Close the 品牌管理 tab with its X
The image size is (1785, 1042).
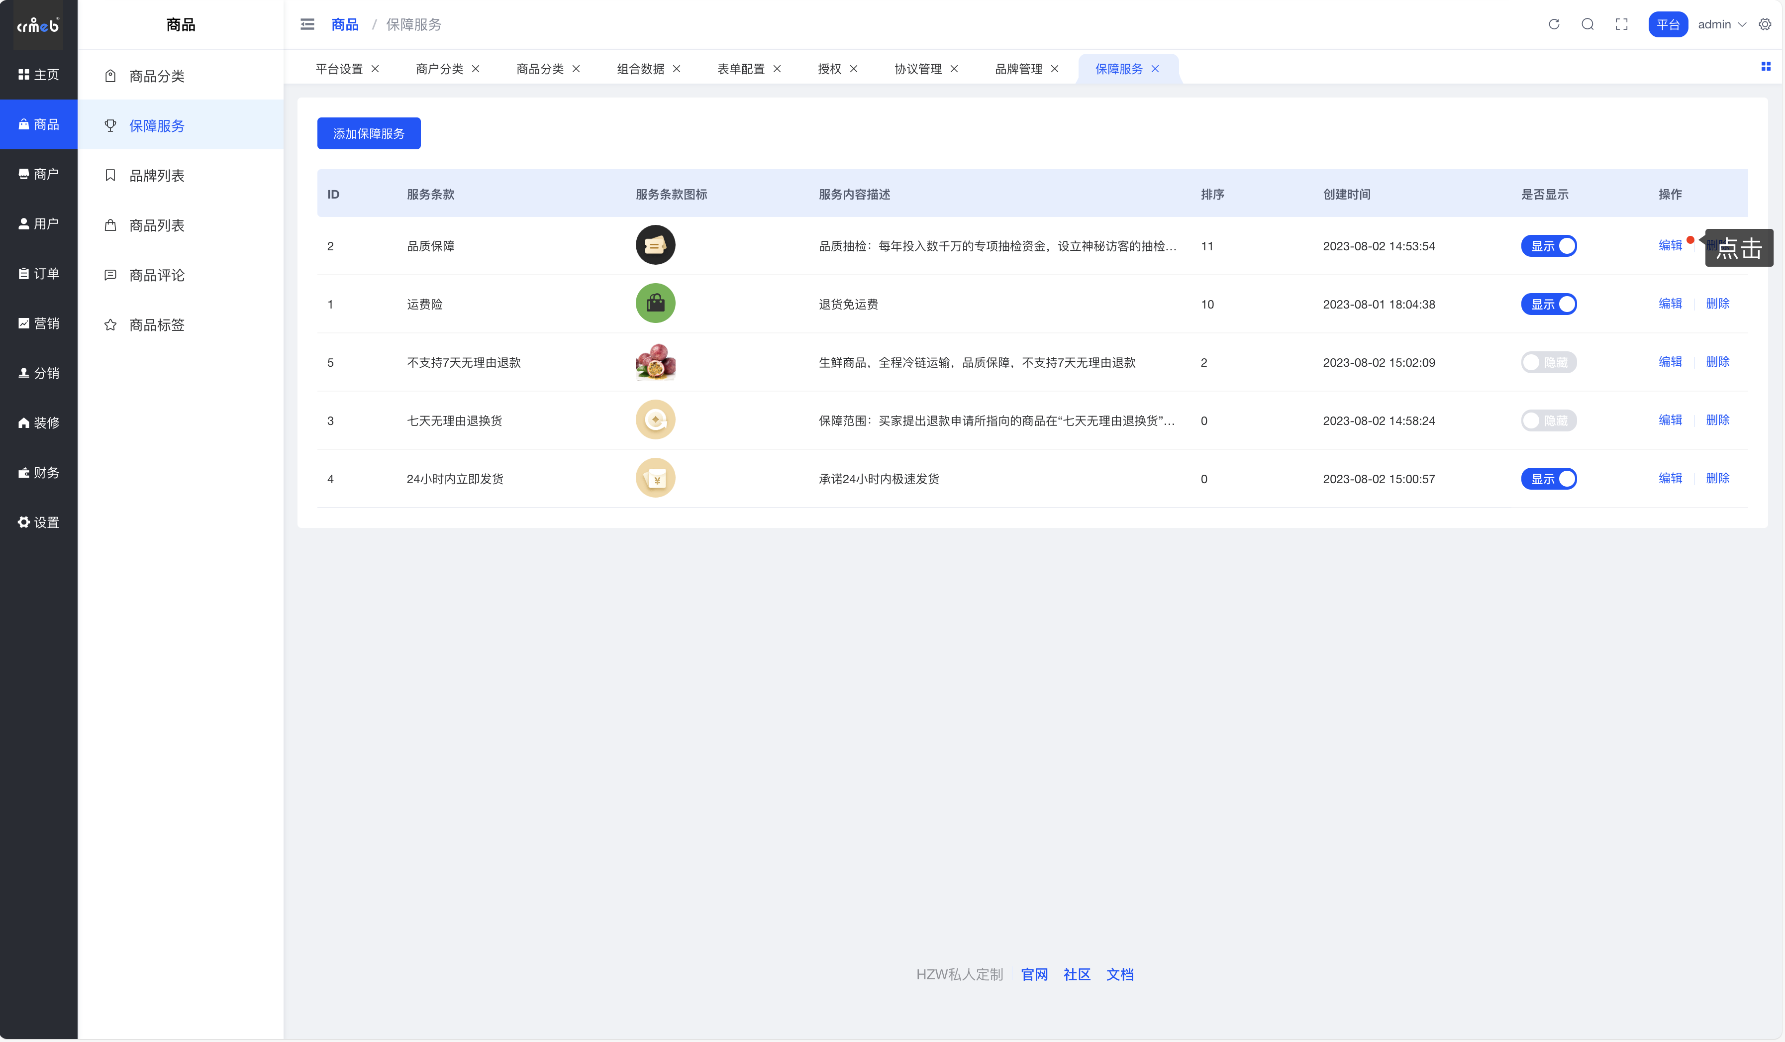coord(1055,69)
